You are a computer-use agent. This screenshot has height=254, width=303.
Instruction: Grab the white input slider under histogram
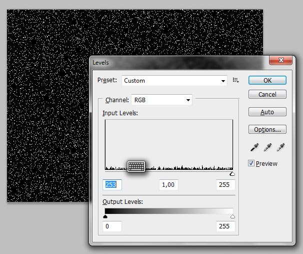pos(232,174)
